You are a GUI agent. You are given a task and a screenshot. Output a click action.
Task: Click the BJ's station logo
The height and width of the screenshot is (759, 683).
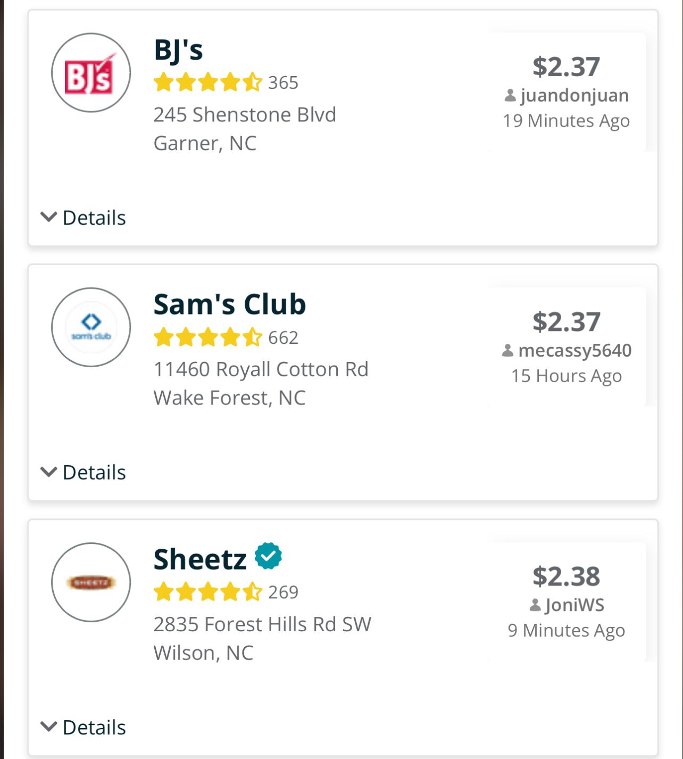91,73
